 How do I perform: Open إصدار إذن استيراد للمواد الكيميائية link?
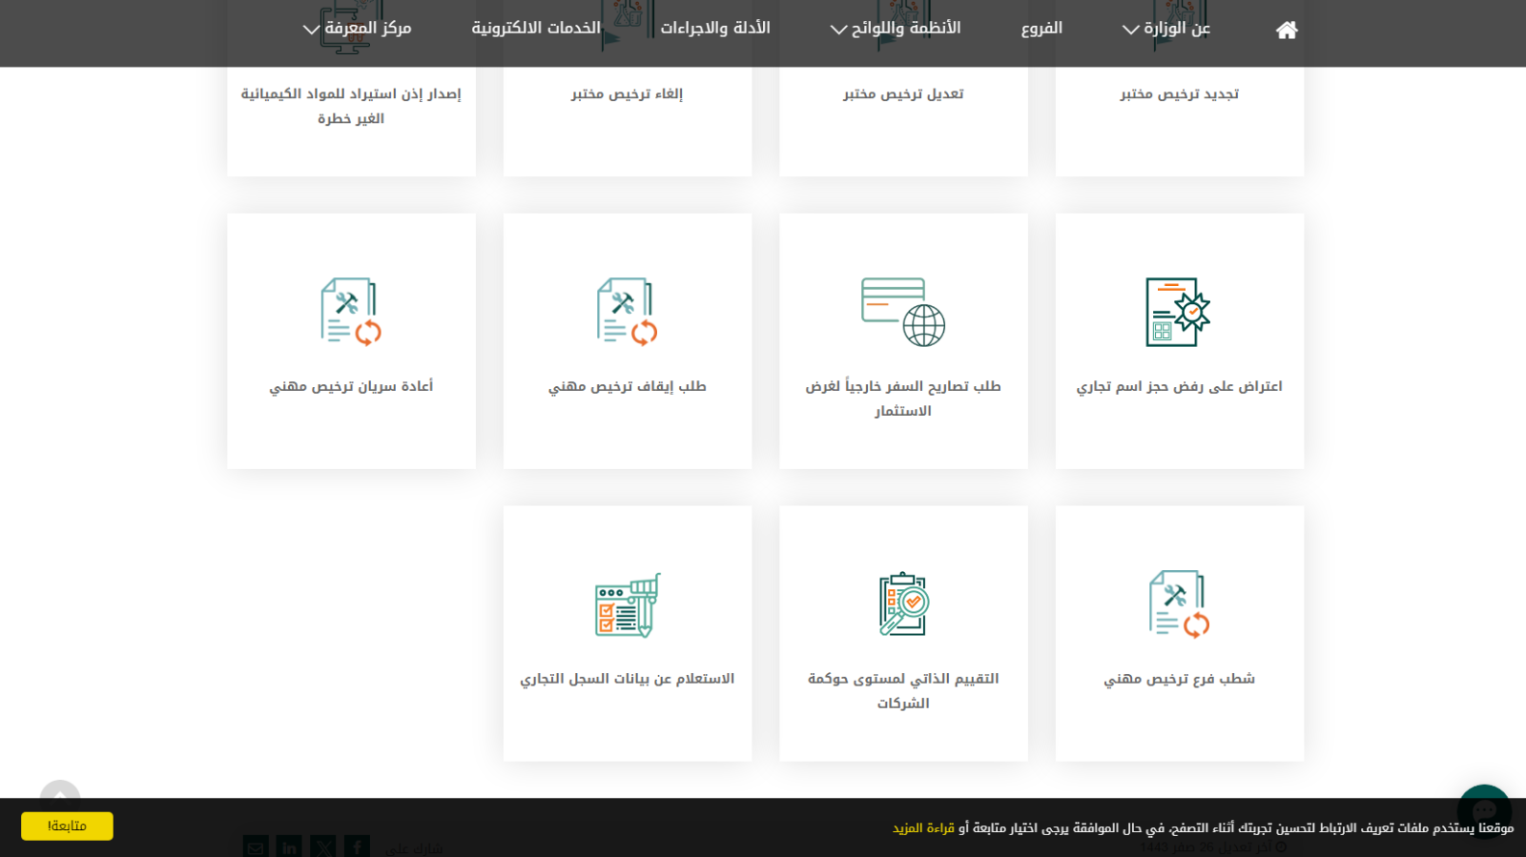(351, 106)
